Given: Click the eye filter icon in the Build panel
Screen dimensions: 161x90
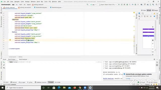Looking at the screenshot, I should pyautogui.click(x=4, y=68).
